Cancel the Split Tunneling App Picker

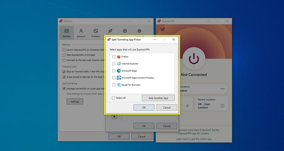(x=167, y=108)
